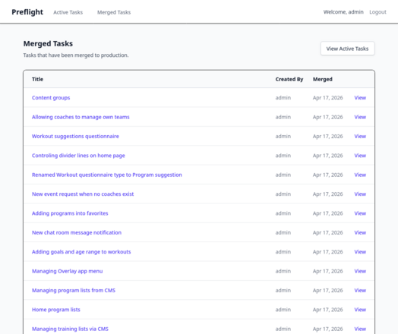Open New chat room message notification task

pos(77,232)
